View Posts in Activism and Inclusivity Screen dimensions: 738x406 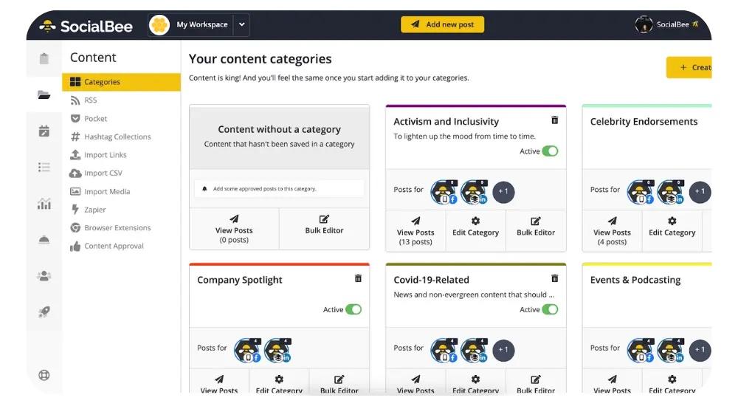(x=415, y=227)
